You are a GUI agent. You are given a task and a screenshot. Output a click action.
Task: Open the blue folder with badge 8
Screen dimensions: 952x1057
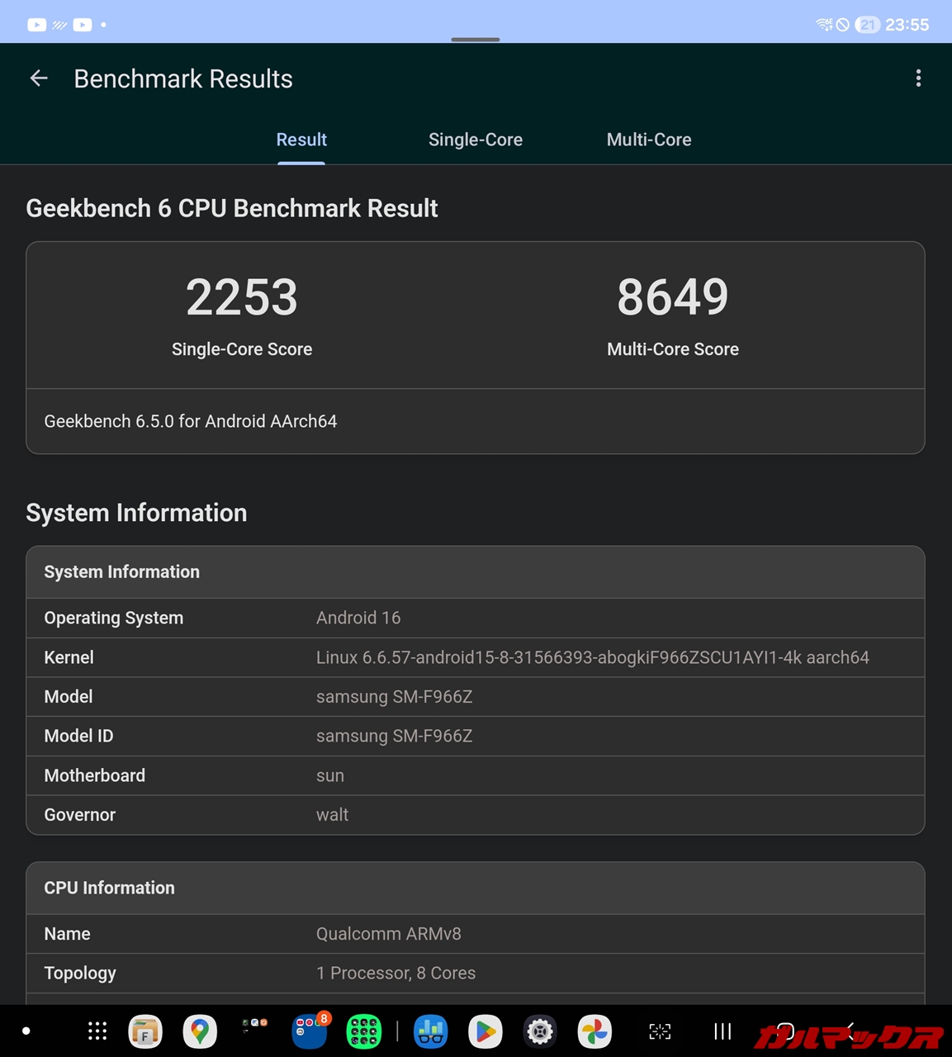click(310, 1031)
